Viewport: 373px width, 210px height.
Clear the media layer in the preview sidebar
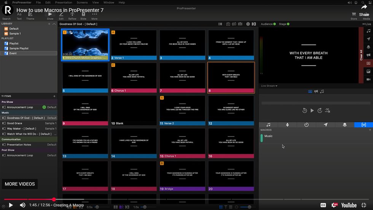coord(368,71)
